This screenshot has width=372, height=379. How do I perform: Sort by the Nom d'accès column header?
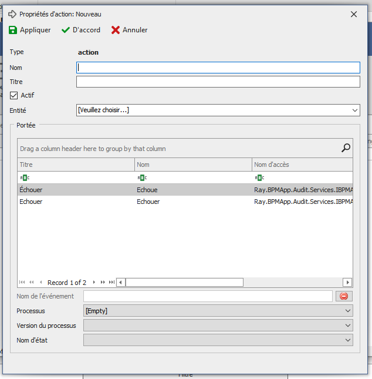click(x=302, y=165)
